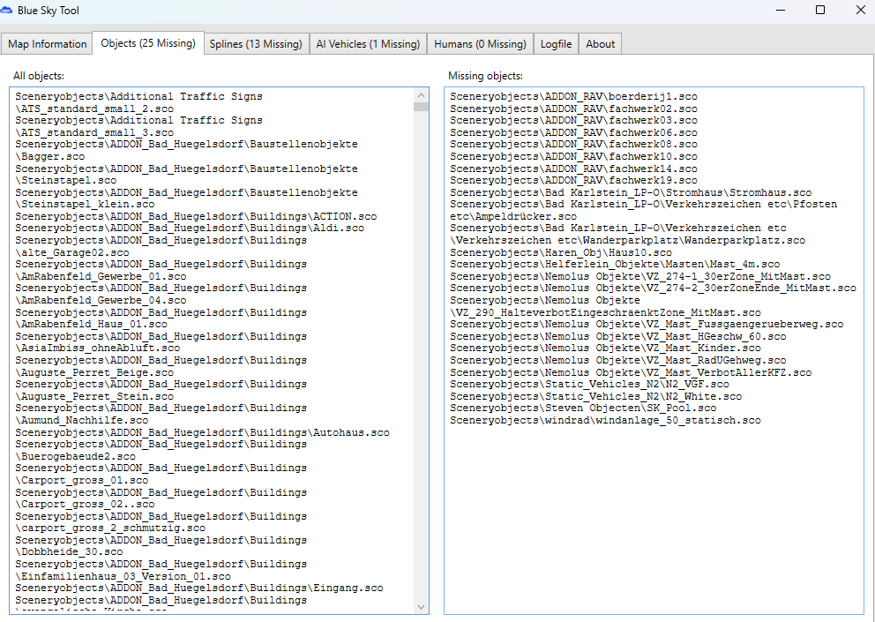Maximize the Blue Sky Tool window
875x622 pixels.
pos(820,11)
